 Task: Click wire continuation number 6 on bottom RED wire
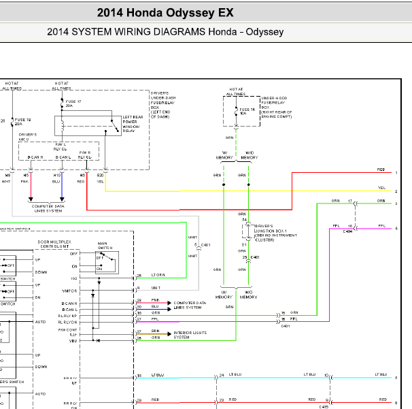click(396, 403)
